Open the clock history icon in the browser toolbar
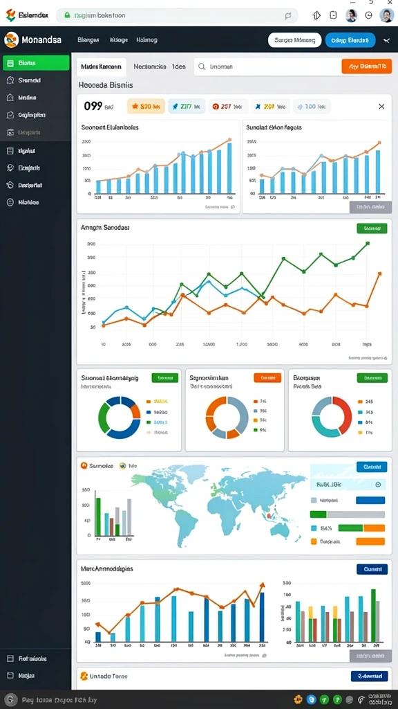The image size is (398, 709). pos(369,15)
